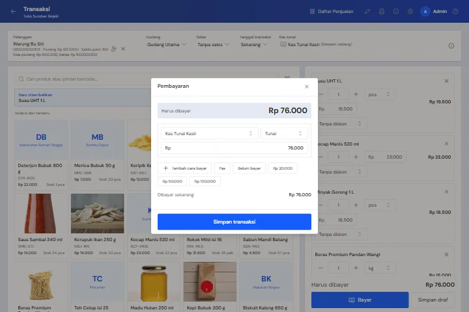Select Kerupuk Ikan 250 g product card

[98, 226]
